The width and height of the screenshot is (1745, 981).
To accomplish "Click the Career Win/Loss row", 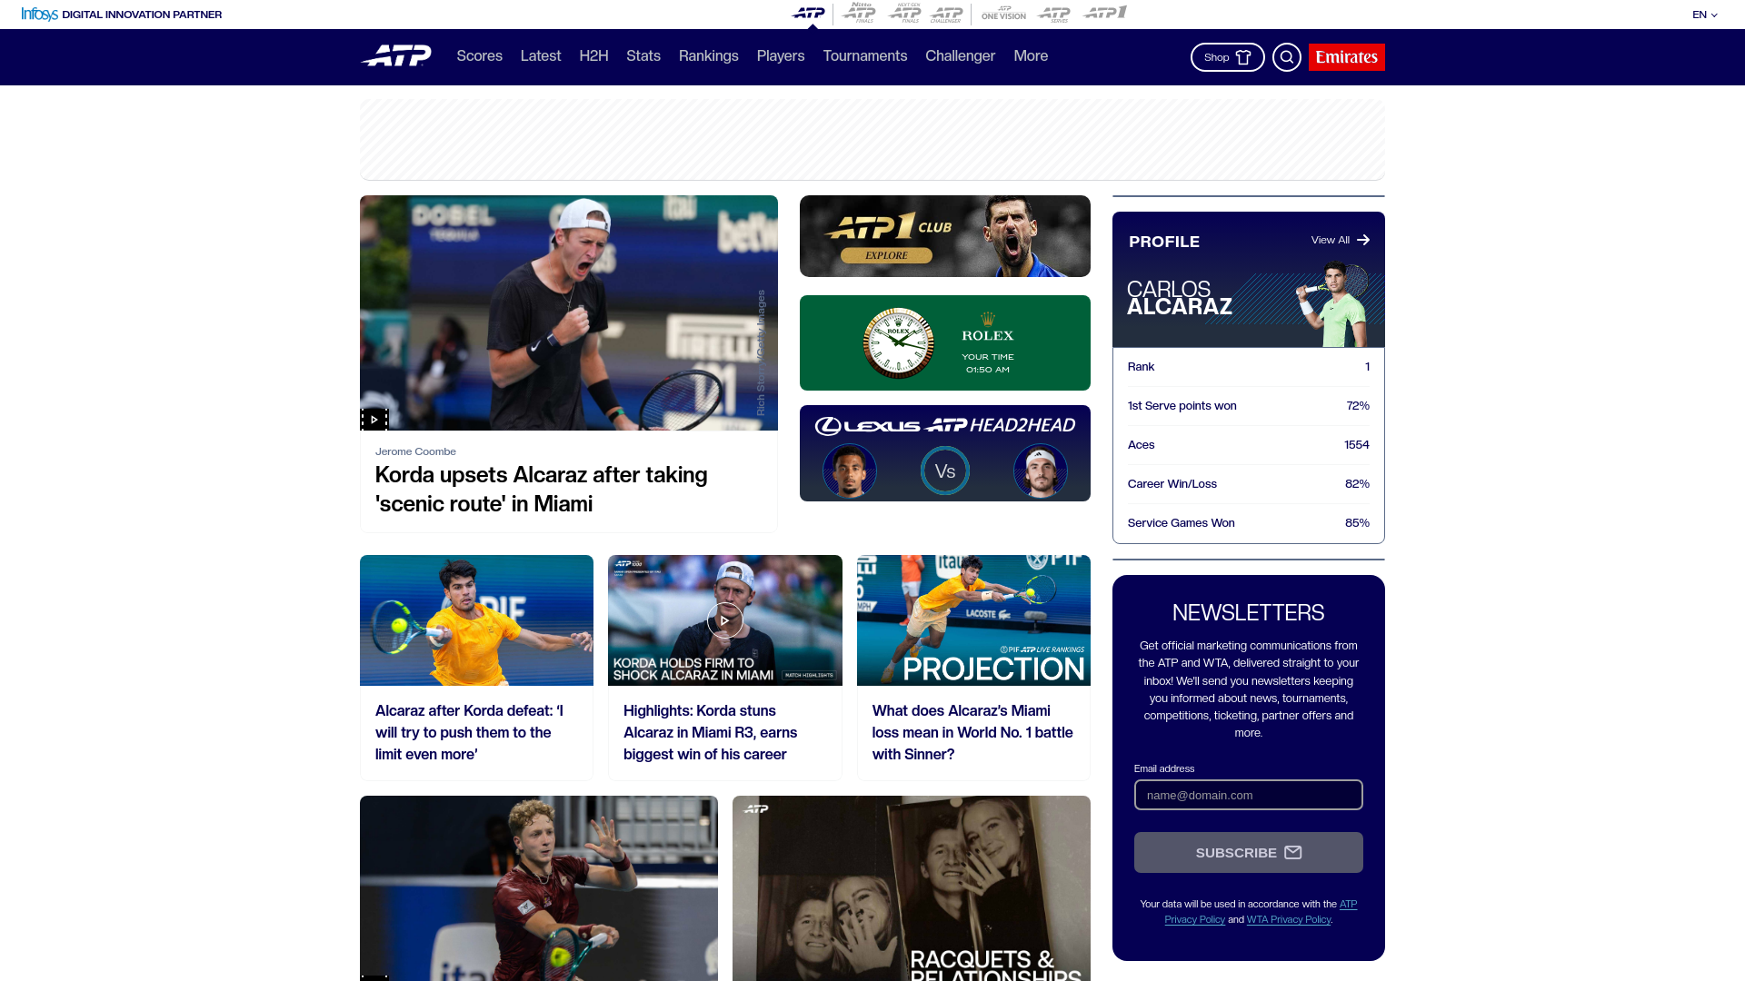I will pos(1248,484).
